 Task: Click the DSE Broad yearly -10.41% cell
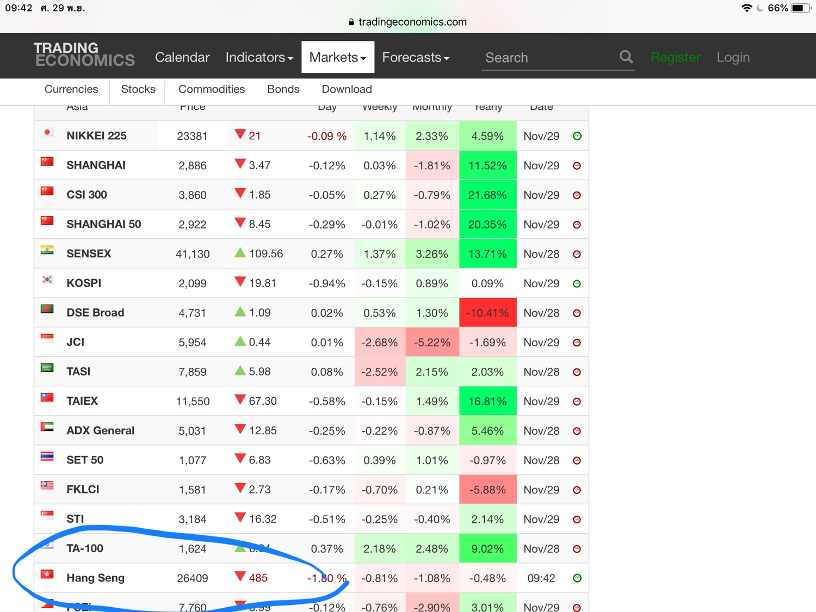[x=487, y=313]
